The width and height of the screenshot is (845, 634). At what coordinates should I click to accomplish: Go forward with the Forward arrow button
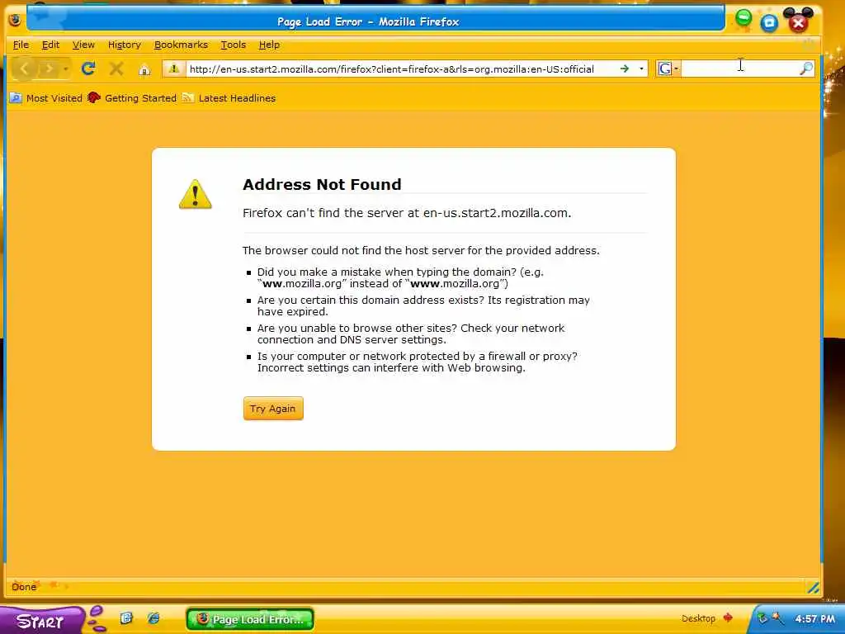pyautogui.click(x=49, y=69)
